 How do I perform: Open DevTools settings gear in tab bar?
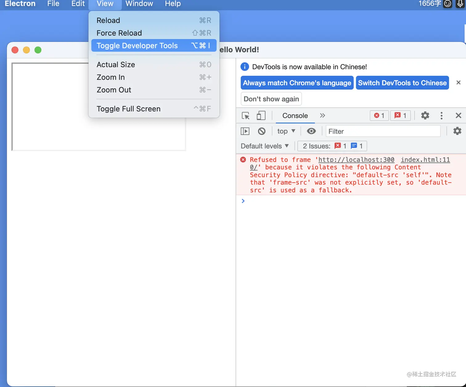pyautogui.click(x=425, y=115)
